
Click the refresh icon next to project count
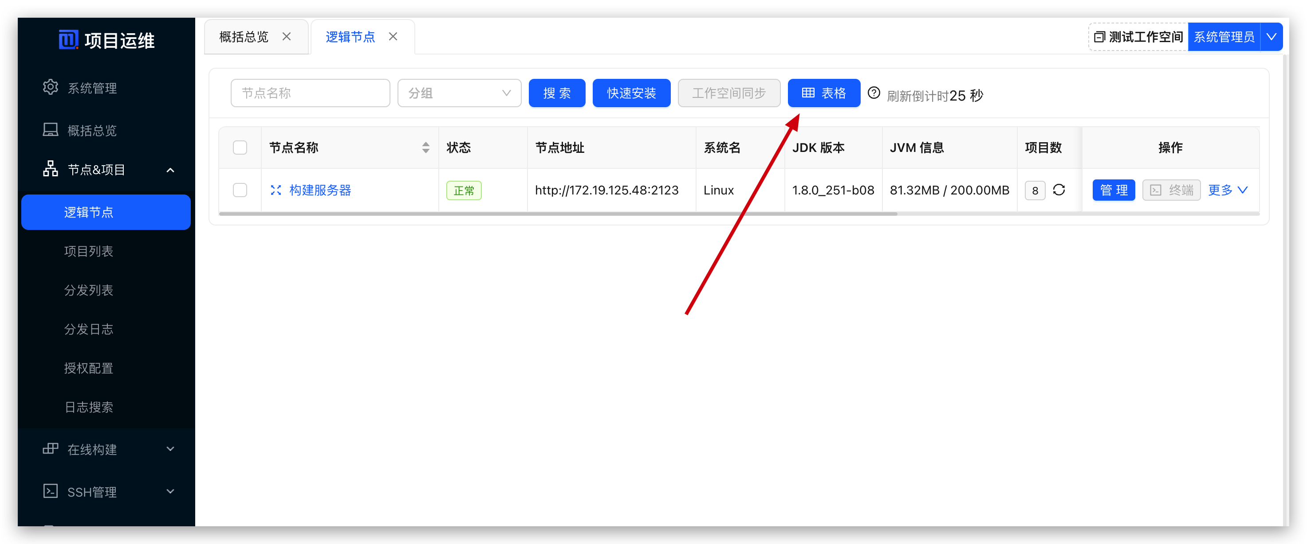pos(1059,190)
